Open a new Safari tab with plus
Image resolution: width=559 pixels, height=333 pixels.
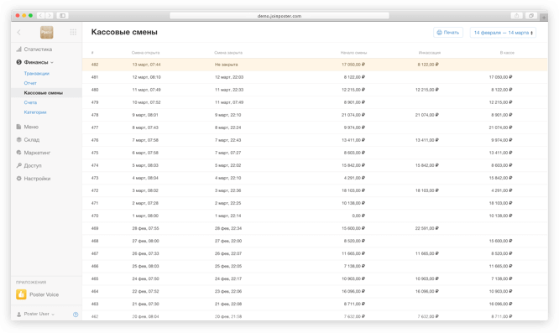544,17
